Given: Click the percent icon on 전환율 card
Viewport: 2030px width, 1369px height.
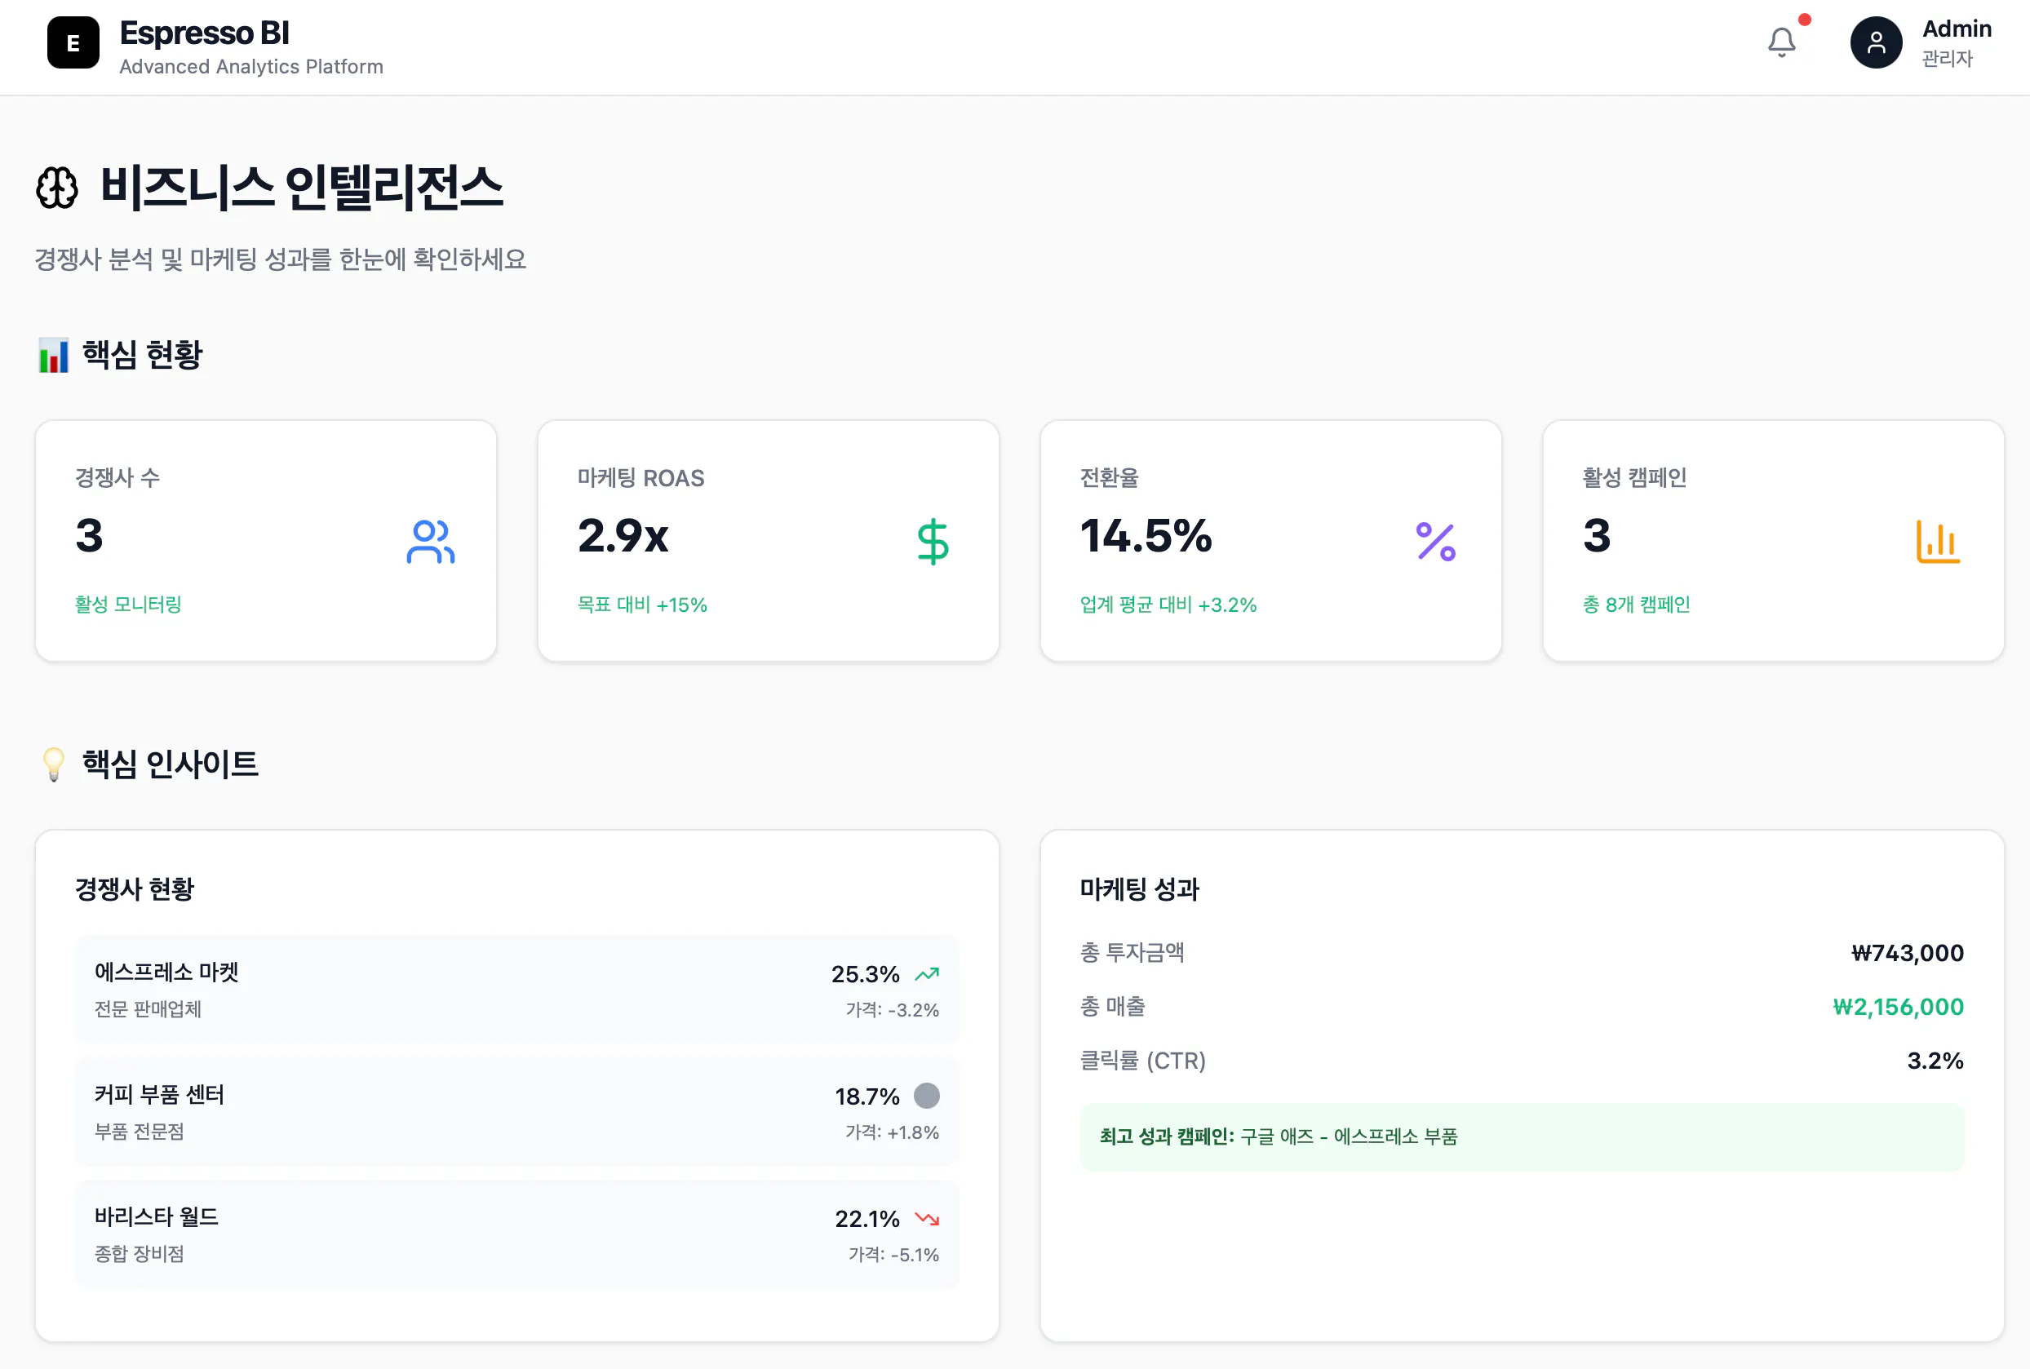Looking at the screenshot, I should pyautogui.click(x=1434, y=541).
